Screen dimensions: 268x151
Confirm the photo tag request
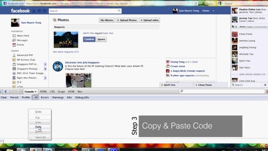point(89,39)
